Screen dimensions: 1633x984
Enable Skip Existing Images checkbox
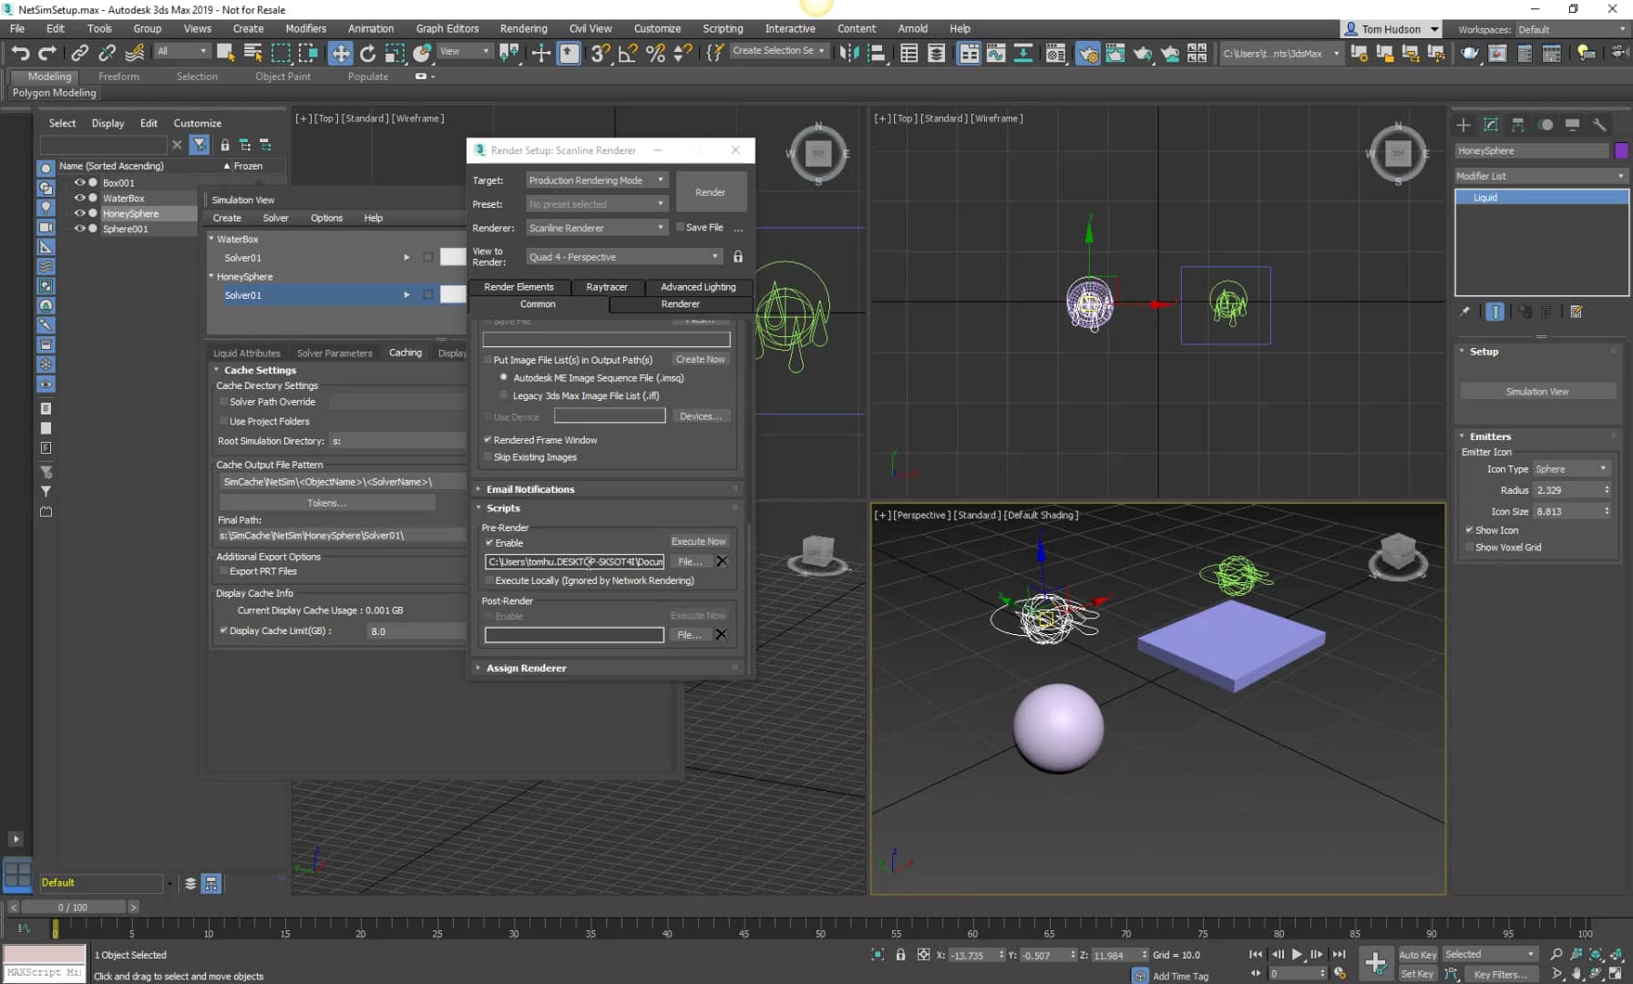(x=488, y=457)
